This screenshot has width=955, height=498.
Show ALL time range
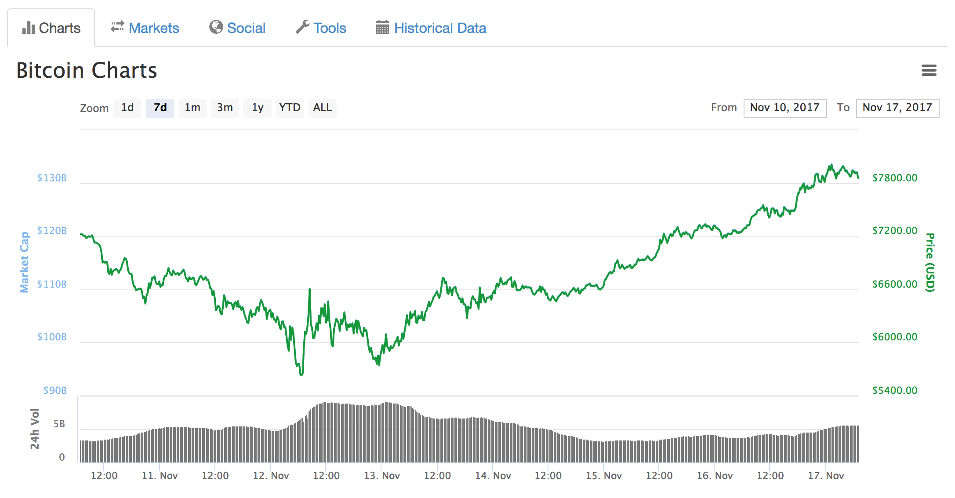click(322, 108)
